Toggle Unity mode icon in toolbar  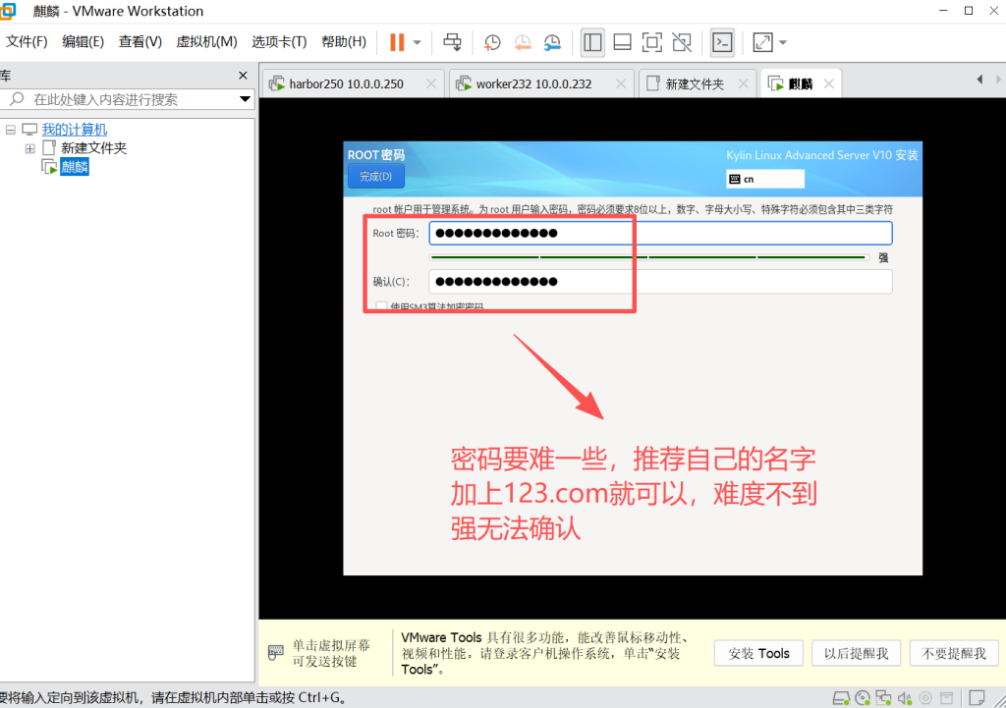[x=682, y=42]
